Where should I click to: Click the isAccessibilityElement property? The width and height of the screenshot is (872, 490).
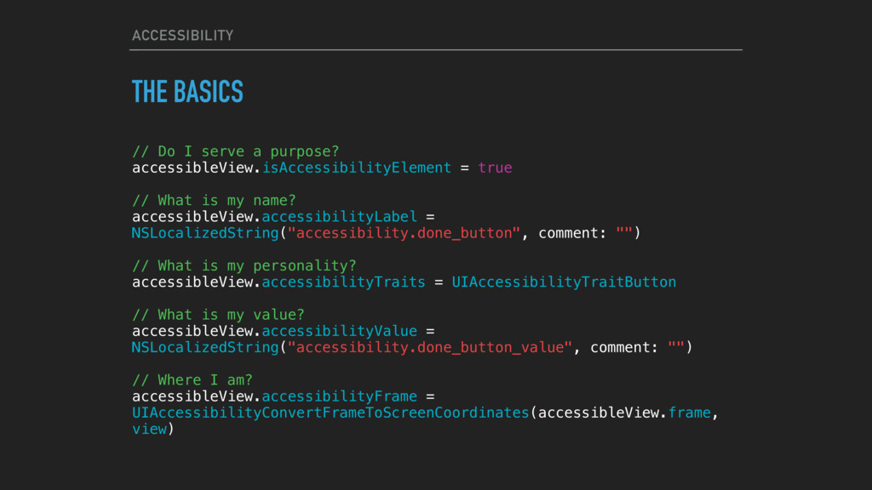[357, 168]
